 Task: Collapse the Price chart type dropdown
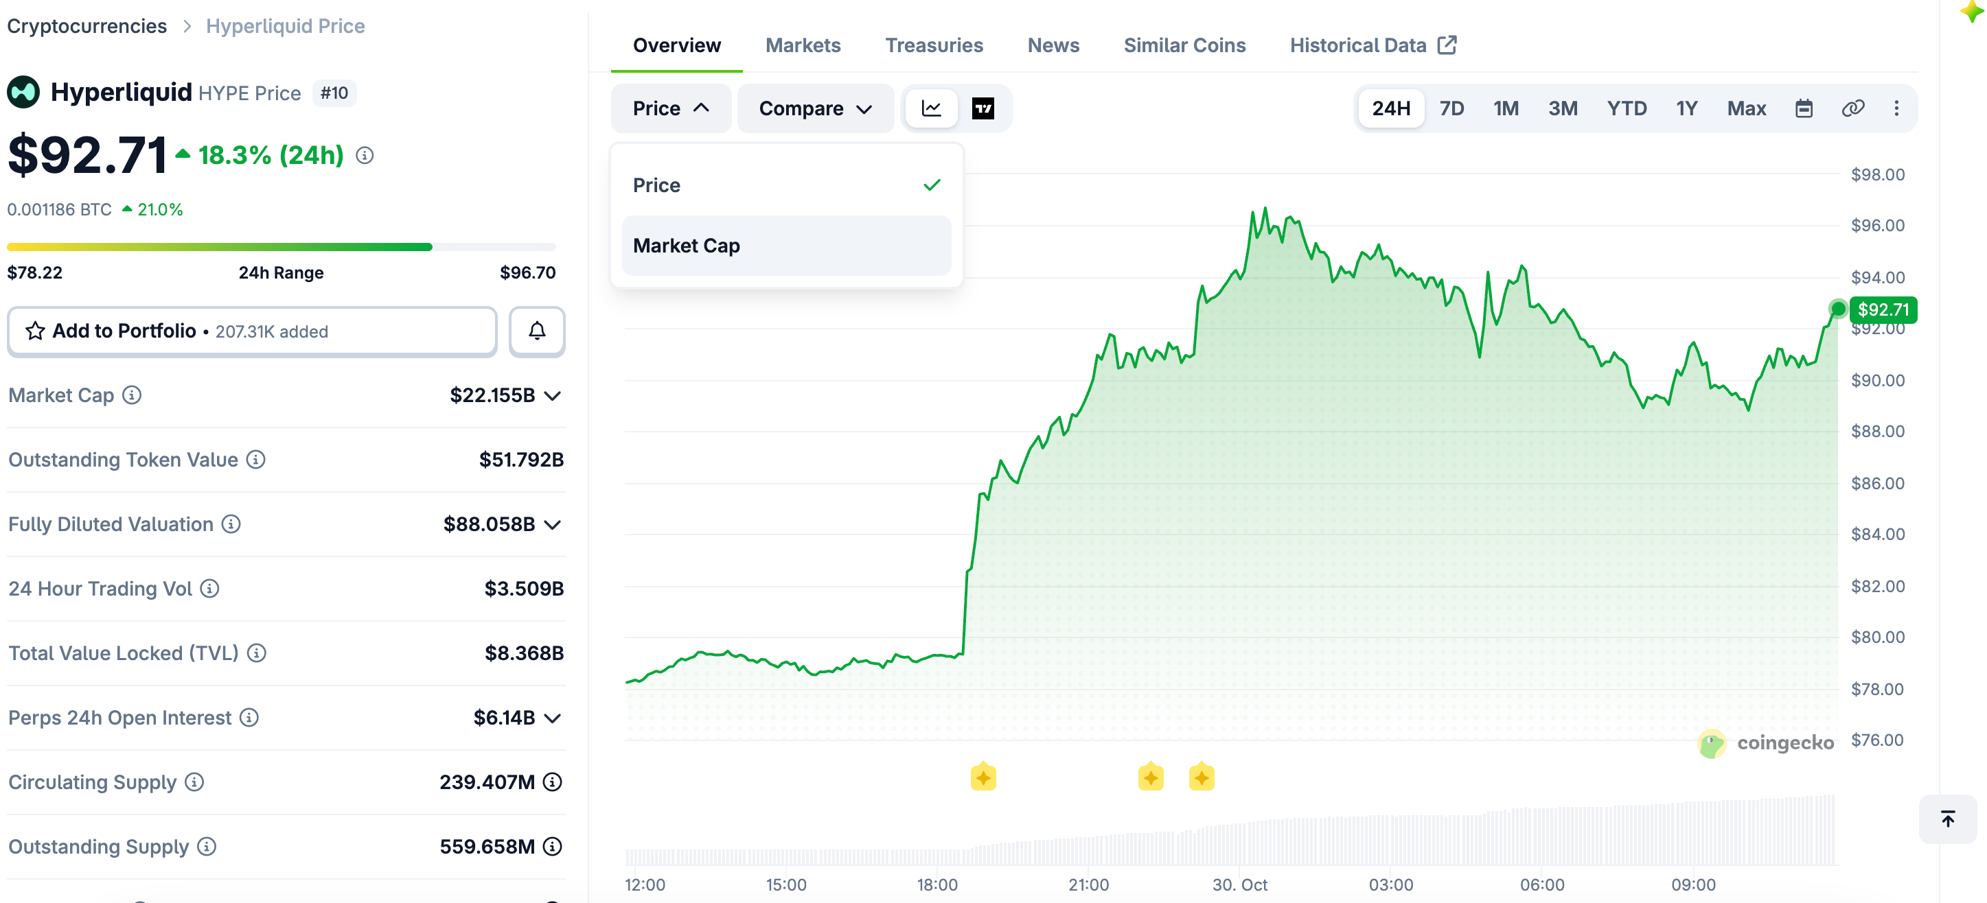coord(670,108)
